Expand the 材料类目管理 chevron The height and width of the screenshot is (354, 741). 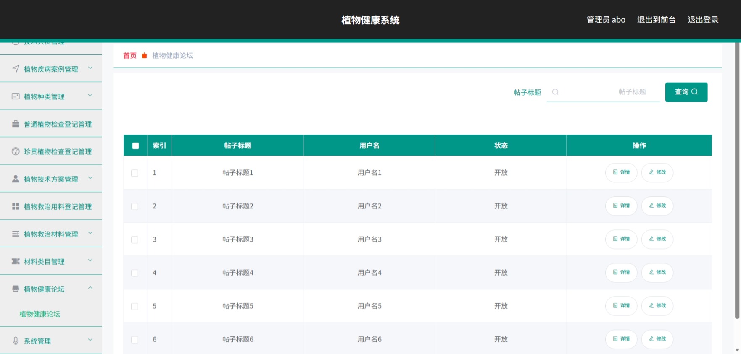90,260
